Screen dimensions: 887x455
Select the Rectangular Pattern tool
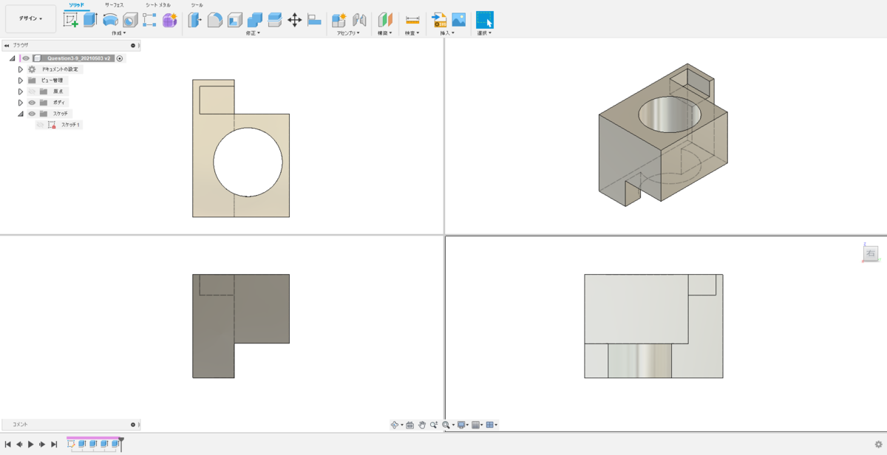tap(149, 20)
